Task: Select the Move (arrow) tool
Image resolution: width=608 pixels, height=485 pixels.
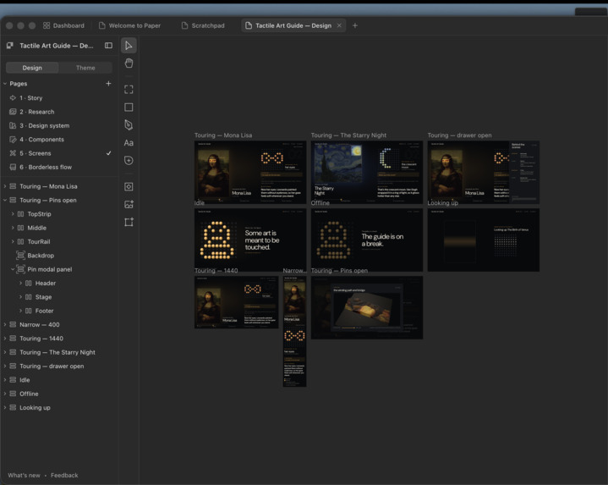Action: [x=129, y=46]
